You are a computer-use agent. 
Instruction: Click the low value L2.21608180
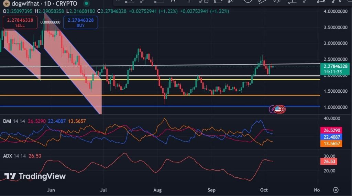point(80,11)
